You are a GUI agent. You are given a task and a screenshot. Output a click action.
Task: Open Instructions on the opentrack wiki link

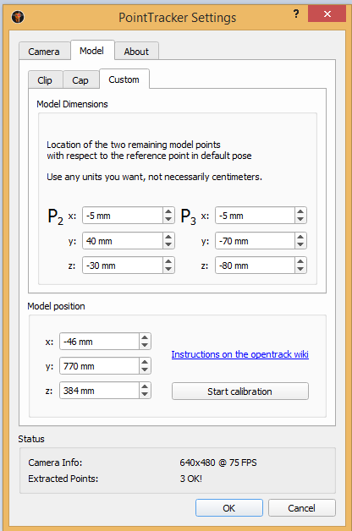(x=239, y=354)
